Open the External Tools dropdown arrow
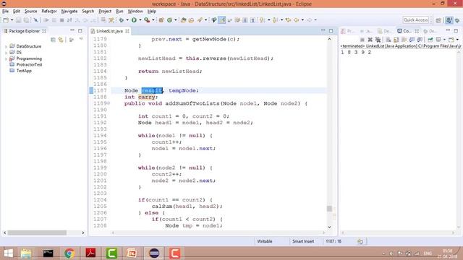This screenshot has height=260, width=463. pyautogui.click(x=153, y=20)
